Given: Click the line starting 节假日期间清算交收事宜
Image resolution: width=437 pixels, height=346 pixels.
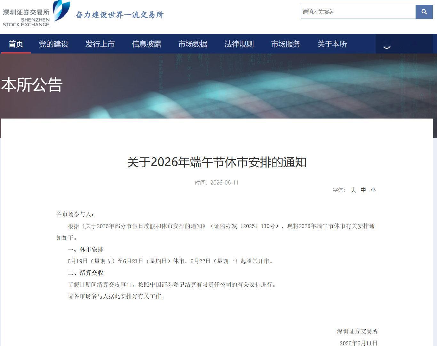Looking at the screenshot, I should [172, 284].
